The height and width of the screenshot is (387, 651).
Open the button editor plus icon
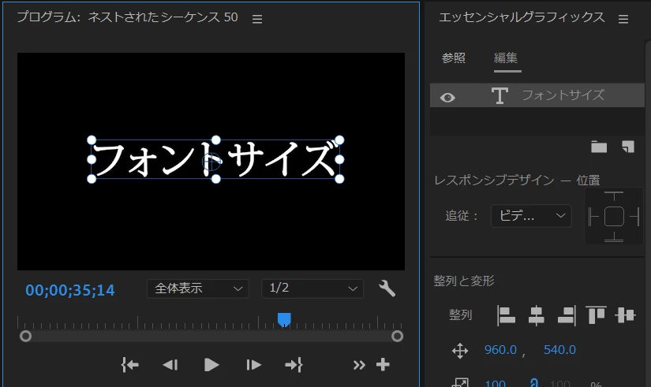tap(383, 365)
